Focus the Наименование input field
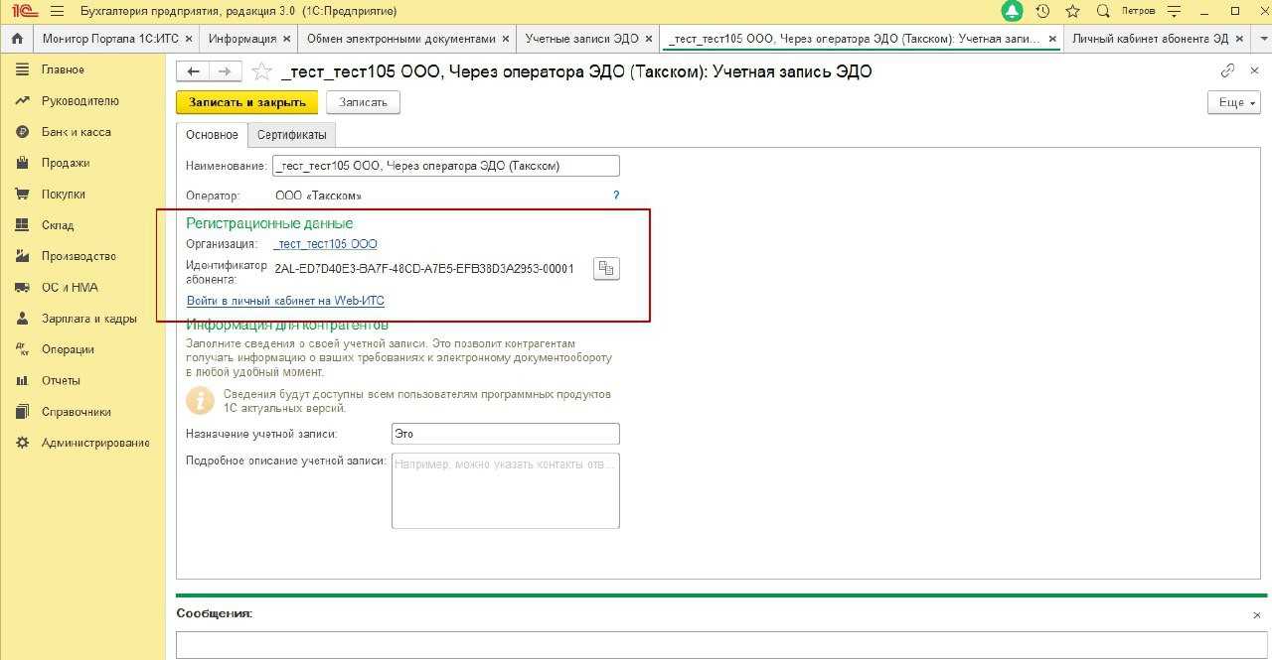 446,166
